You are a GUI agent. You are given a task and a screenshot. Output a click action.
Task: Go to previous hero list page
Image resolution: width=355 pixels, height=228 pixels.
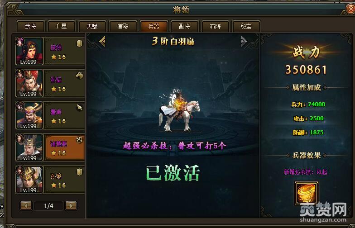click(26, 205)
